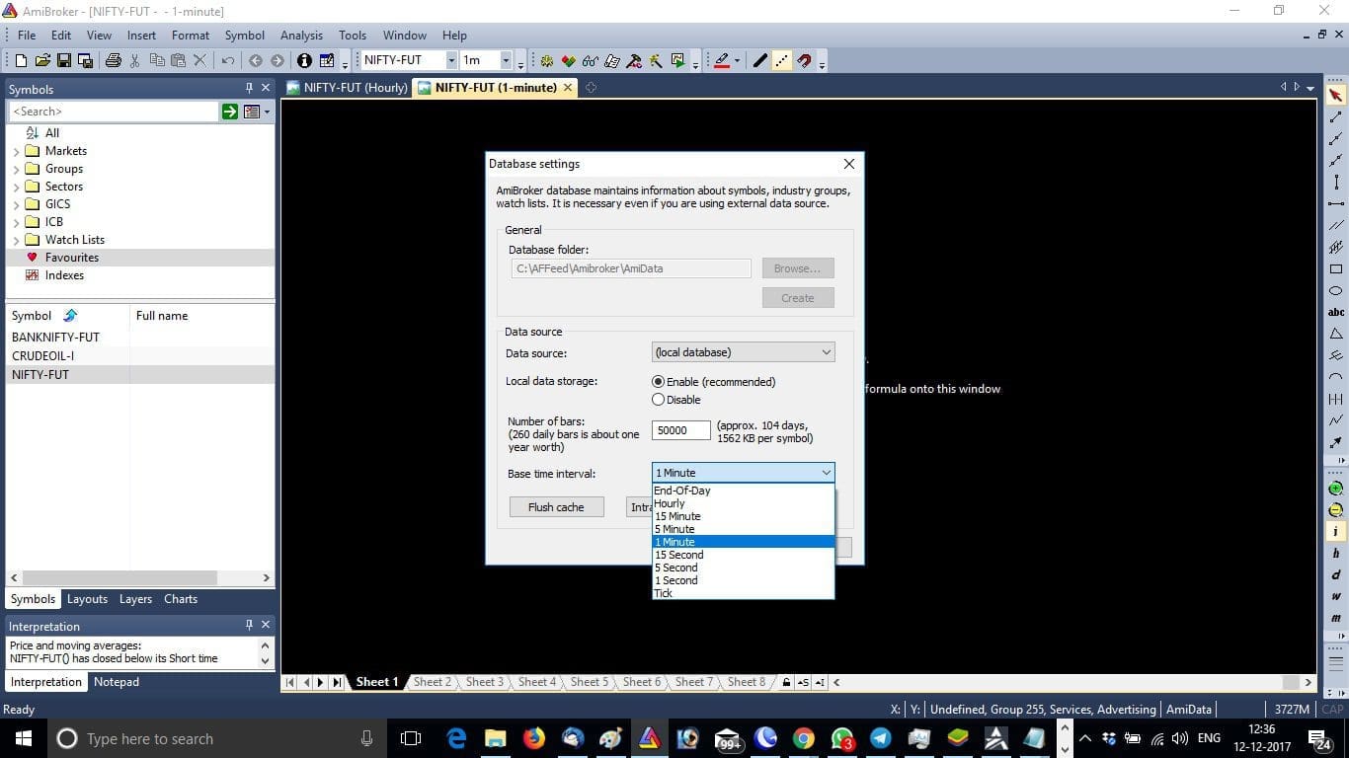Select the Rectangle drawing tool
Image resolution: width=1349 pixels, height=758 pixels.
point(1336,268)
